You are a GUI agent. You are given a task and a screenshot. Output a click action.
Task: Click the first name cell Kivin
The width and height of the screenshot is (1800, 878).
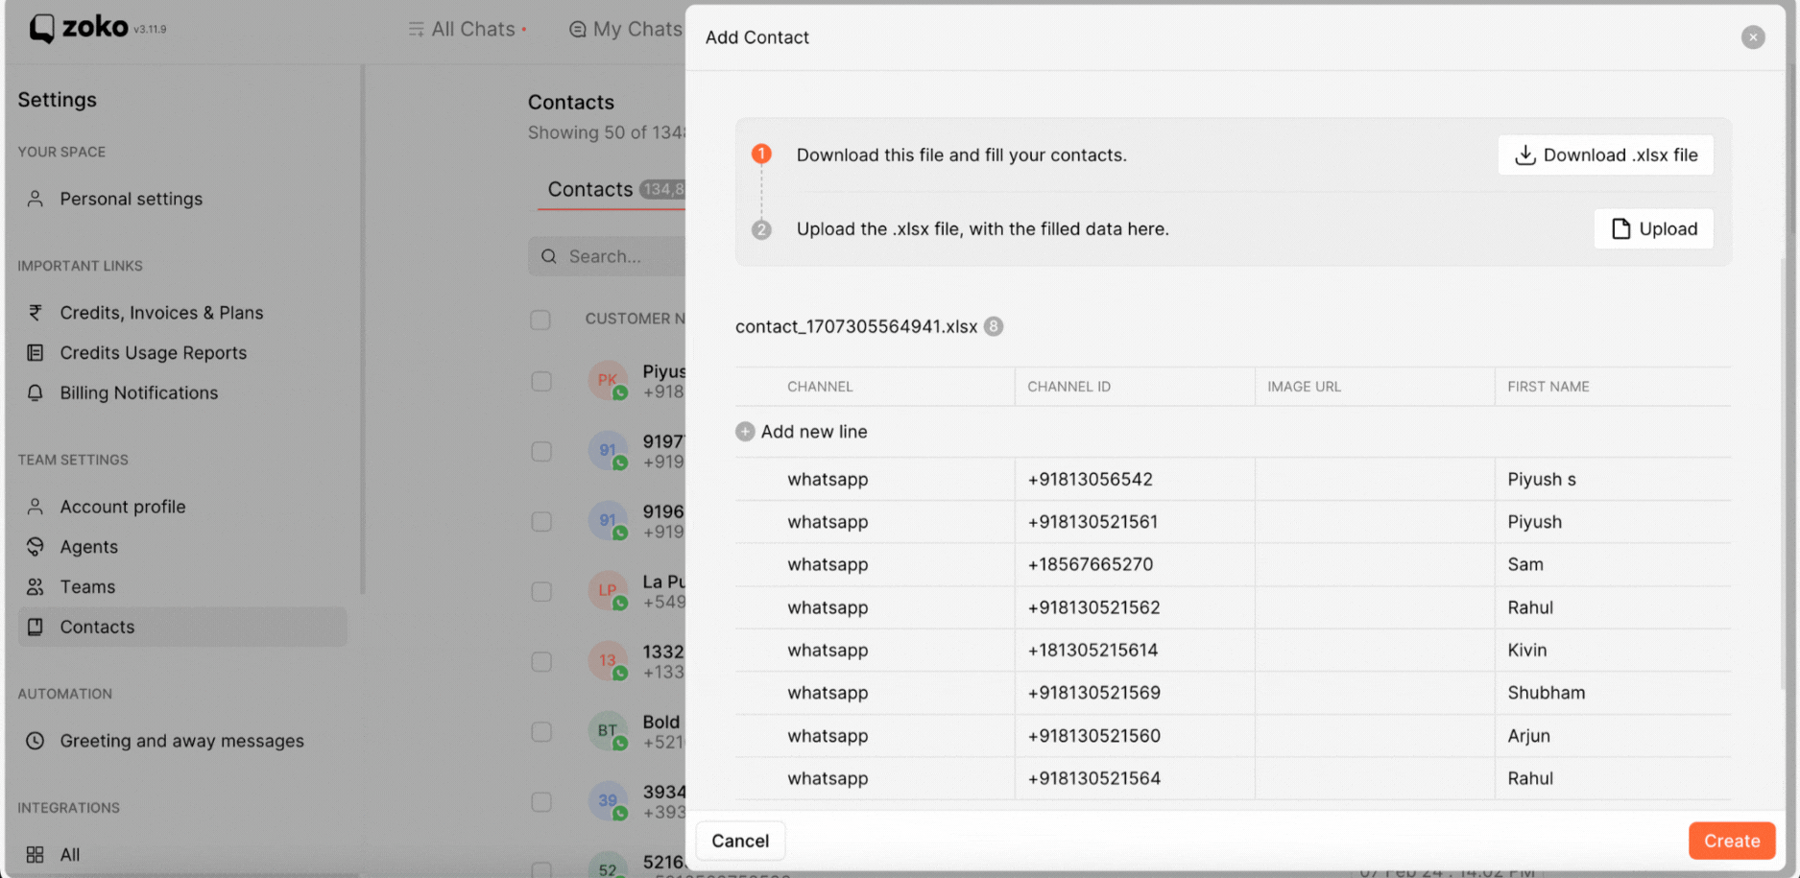pyautogui.click(x=1613, y=650)
